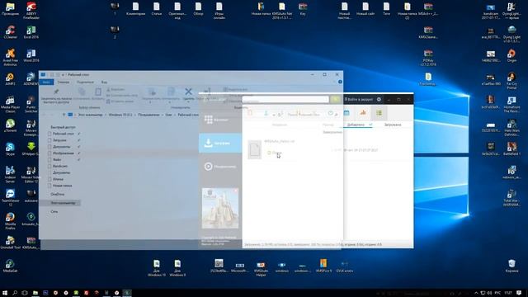The width and height of the screenshot is (528, 297).
Task: Click Pin to Quick access in Explorer ribbon
Action: (56, 96)
